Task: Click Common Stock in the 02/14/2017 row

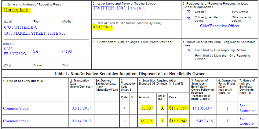Action: [x=16, y=121]
